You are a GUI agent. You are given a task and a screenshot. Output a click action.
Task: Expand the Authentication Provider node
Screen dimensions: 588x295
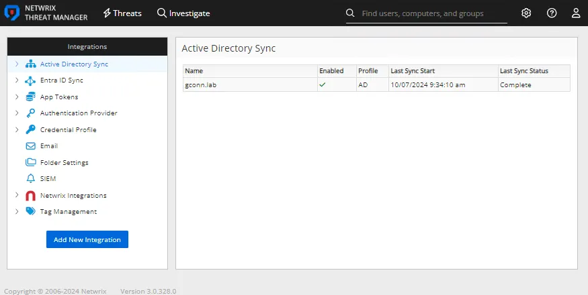[x=17, y=113]
